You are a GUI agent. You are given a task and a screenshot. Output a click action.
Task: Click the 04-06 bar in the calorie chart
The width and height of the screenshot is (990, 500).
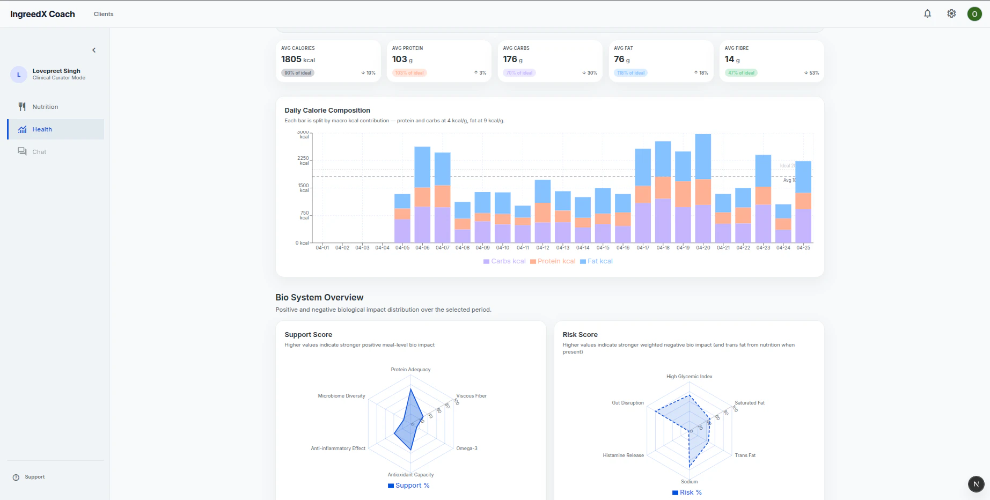422,195
